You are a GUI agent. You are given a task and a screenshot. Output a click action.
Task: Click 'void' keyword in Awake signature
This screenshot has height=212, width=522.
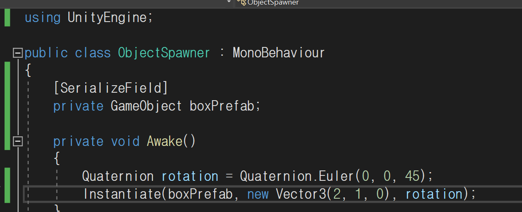point(125,141)
